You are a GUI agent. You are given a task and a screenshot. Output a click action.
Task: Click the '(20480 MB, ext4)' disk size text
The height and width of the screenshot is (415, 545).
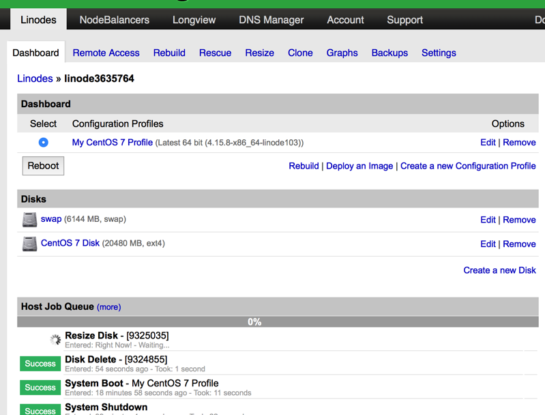point(134,243)
